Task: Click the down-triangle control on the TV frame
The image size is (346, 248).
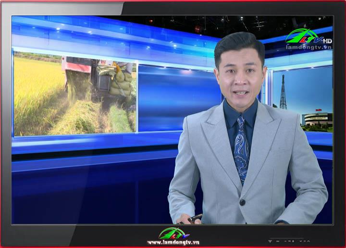Action: coord(270,241)
